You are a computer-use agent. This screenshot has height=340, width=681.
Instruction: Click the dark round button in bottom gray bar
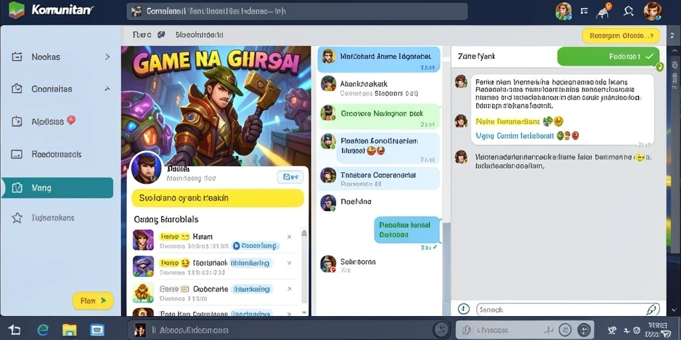585,329
